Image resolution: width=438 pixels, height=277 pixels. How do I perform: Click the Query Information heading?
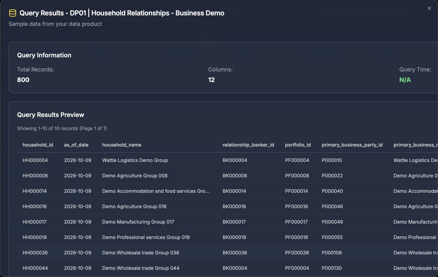click(x=44, y=55)
